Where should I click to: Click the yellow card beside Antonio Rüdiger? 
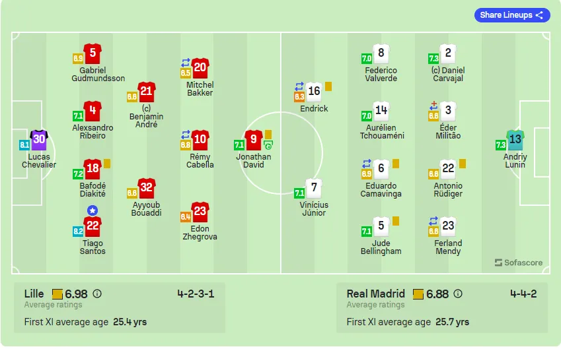coord(463,163)
